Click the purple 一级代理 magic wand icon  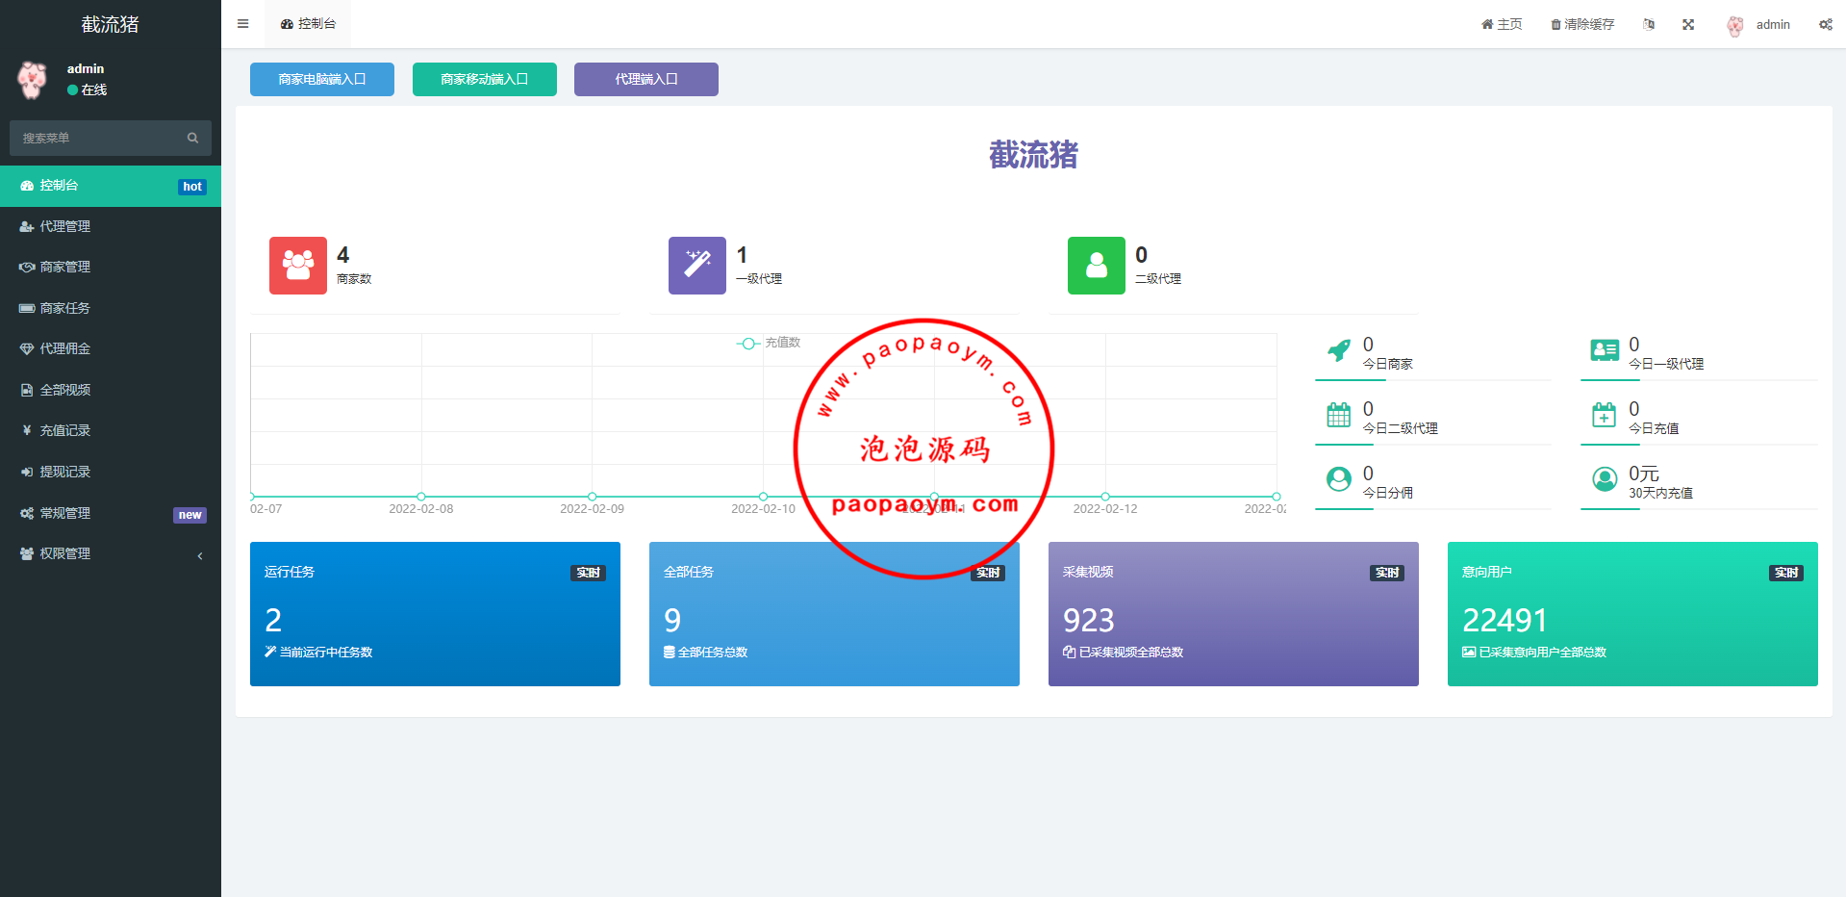tap(697, 266)
